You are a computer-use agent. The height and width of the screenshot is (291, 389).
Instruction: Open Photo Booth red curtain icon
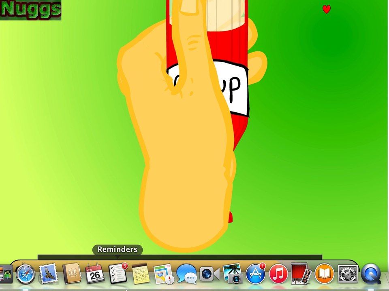tap(301, 274)
